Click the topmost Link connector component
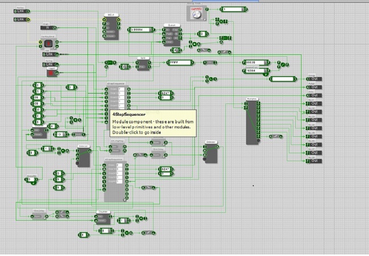This screenshot has width=369, height=256. (x=20, y=11)
